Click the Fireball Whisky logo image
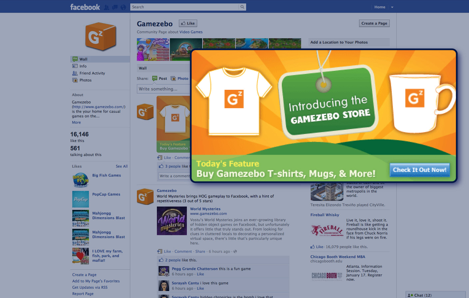Screen dimensions: 469x298 [x=327, y=230]
